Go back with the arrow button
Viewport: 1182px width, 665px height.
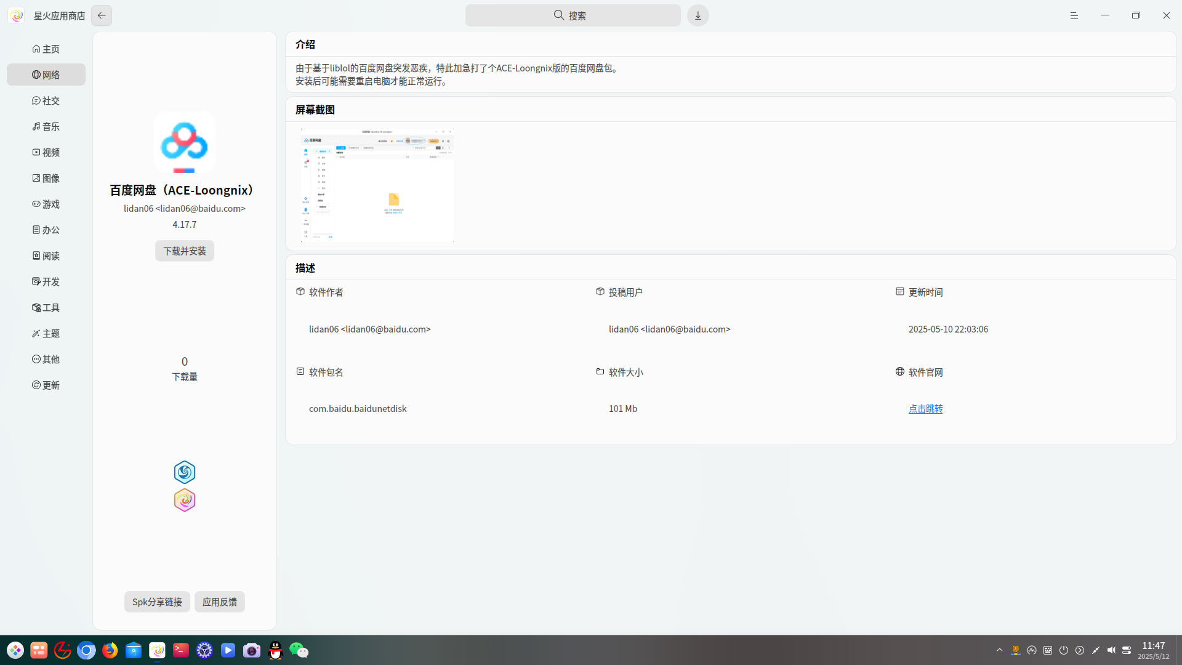pyautogui.click(x=102, y=15)
